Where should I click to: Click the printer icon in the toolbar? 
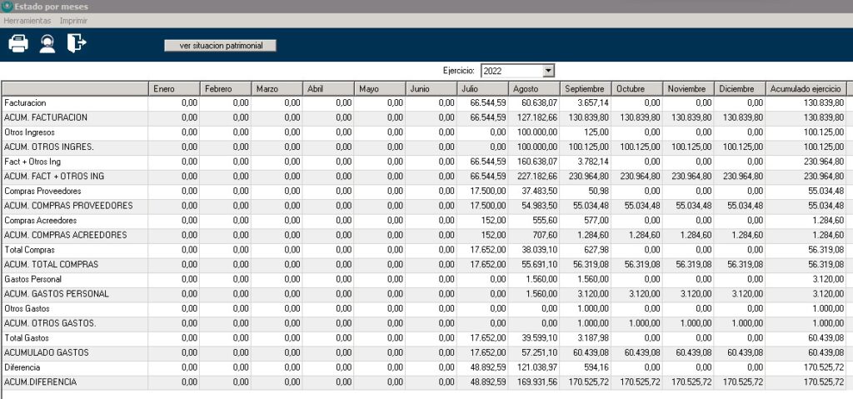(x=18, y=44)
